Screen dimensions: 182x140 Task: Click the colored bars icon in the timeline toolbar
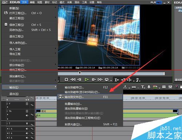pos(155,87)
